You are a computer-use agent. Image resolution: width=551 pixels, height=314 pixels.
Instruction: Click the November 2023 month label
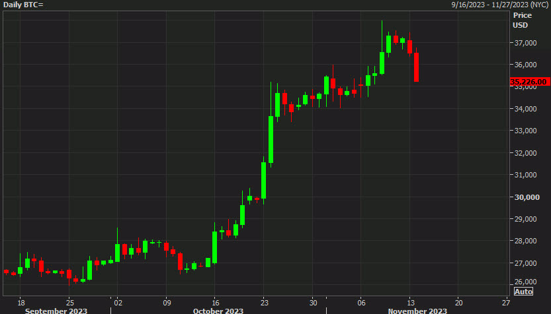point(417,311)
